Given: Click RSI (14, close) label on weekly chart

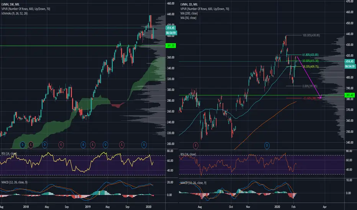Looking at the screenshot, I should pos(9,154).
